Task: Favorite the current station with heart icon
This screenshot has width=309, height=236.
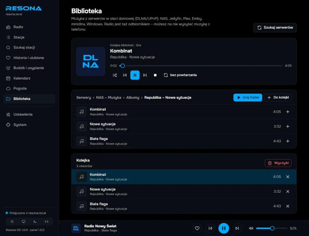Action: coord(197,228)
